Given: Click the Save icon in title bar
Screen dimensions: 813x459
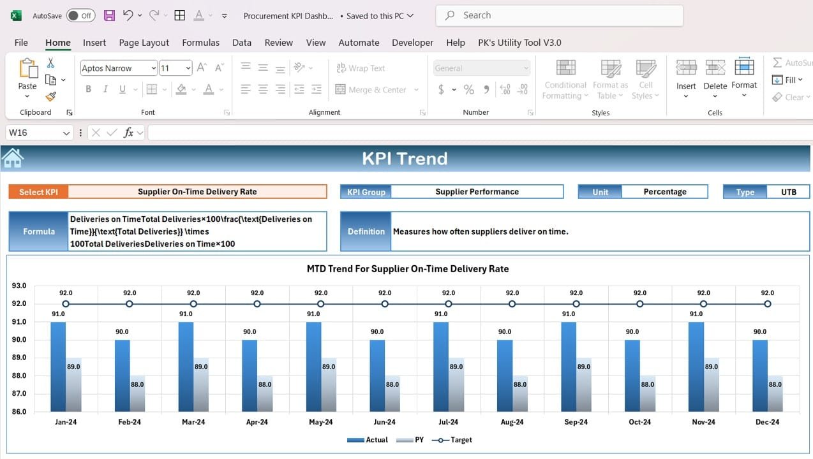Looking at the screenshot, I should pyautogui.click(x=109, y=15).
